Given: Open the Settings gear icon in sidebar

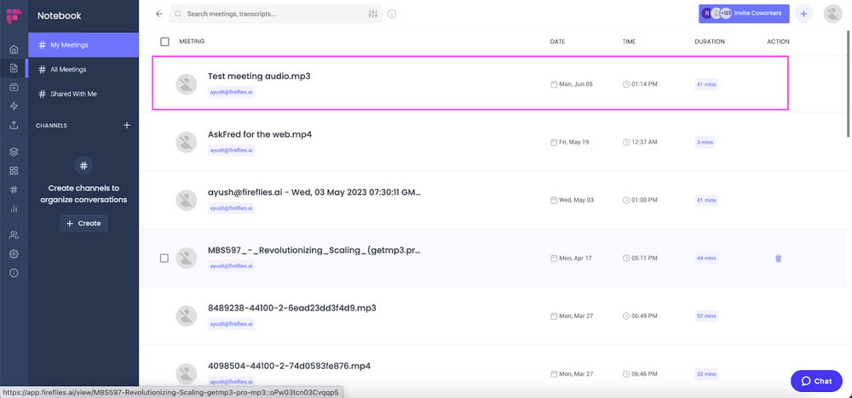Looking at the screenshot, I should [14, 253].
